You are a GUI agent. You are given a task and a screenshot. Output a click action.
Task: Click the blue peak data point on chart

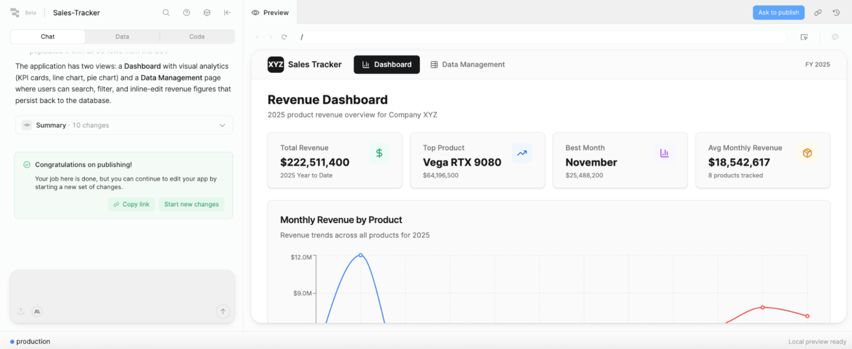pyautogui.click(x=361, y=255)
